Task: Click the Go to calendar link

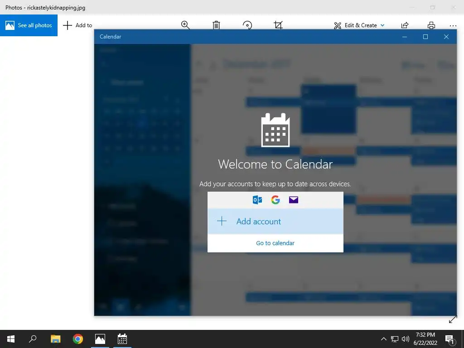Action: [275, 243]
